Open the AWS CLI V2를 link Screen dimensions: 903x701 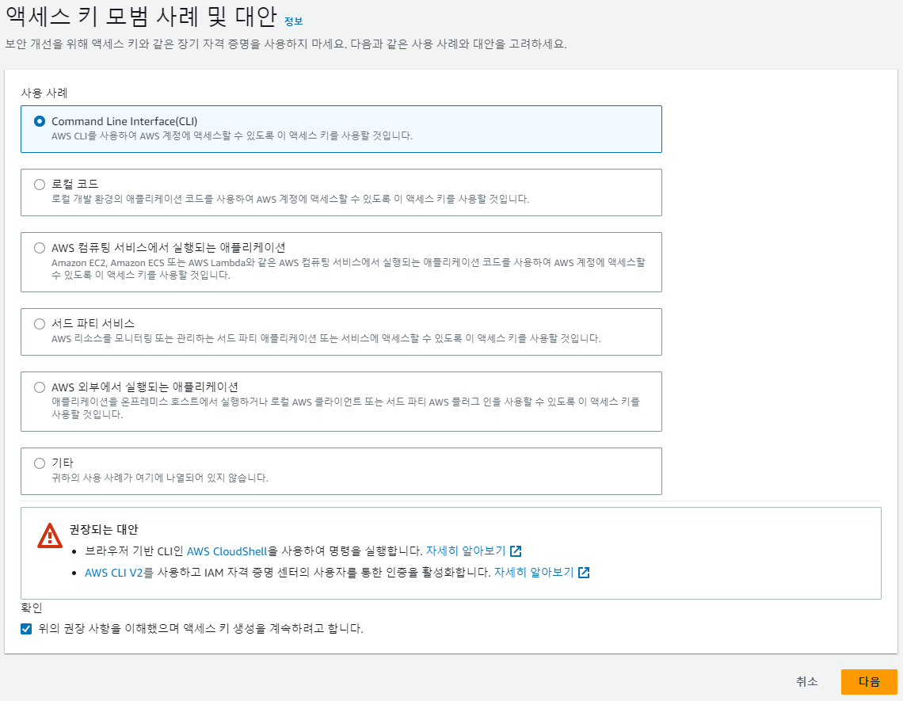point(119,573)
